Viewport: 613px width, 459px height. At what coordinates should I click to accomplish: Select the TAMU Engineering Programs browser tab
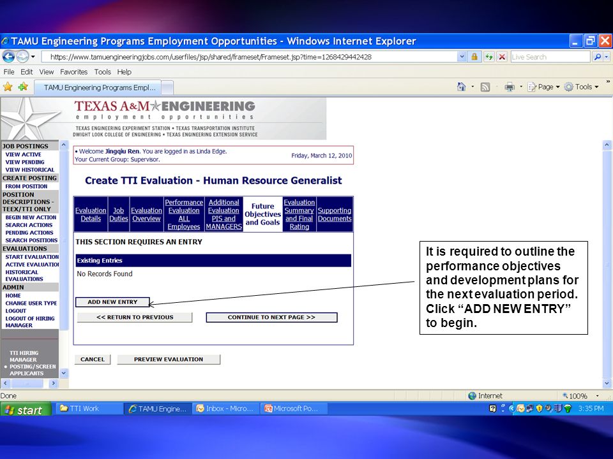click(x=97, y=87)
